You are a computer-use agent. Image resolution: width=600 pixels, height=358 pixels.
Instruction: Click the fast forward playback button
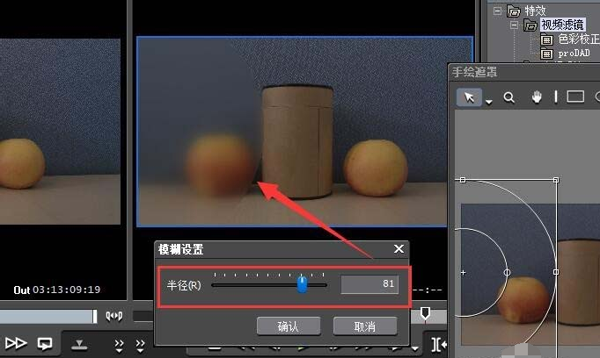click(x=16, y=342)
